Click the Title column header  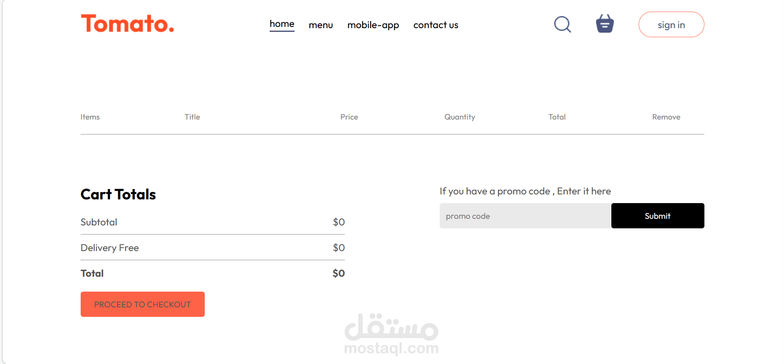click(192, 117)
